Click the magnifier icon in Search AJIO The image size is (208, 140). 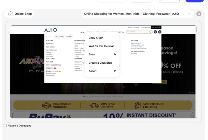pyautogui.click(x=150, y=32)
